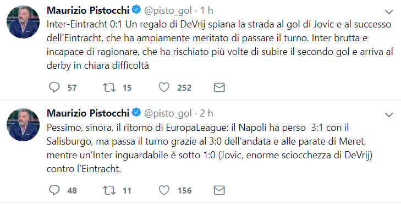Open the 1 h timestamp link
Viewport: 401px width, 204px height.
[207, 10]
